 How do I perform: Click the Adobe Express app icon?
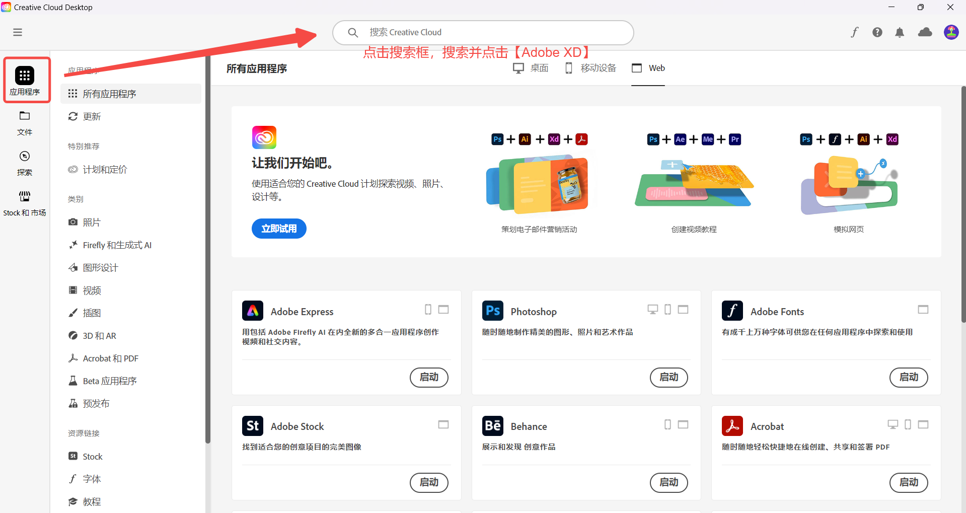click(253, 311)
